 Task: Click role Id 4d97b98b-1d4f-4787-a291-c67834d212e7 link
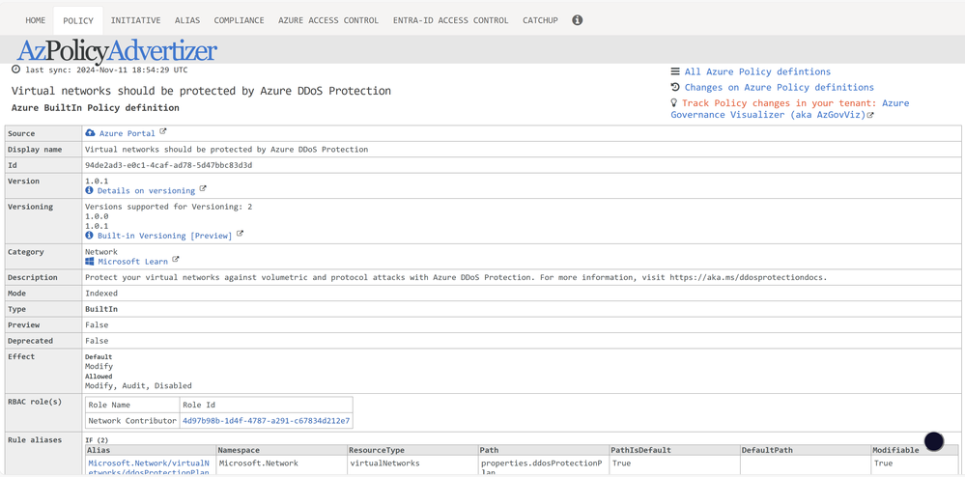[266, 421]
